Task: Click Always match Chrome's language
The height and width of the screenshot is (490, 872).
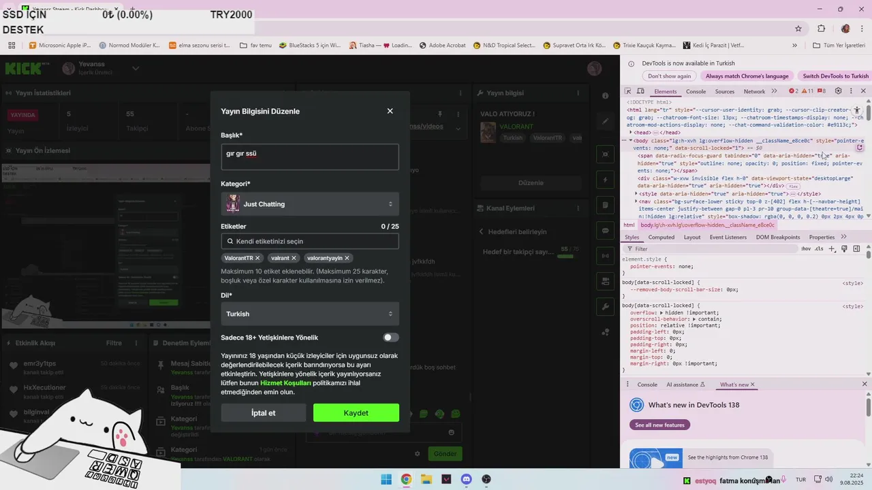Action: point(747,76)
